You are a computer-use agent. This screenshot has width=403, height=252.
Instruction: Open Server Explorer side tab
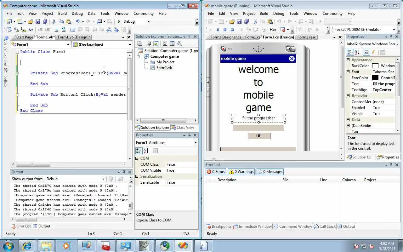click(x=5, y=51)
